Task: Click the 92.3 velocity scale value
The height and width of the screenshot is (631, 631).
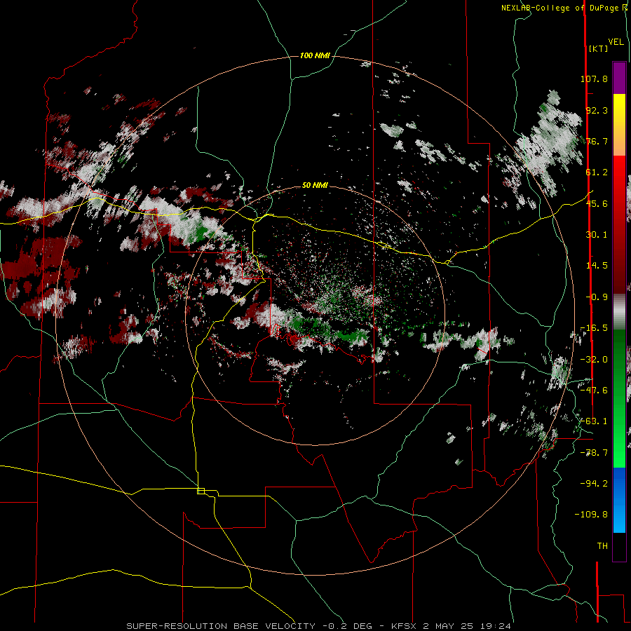Action: click(597, 110)
